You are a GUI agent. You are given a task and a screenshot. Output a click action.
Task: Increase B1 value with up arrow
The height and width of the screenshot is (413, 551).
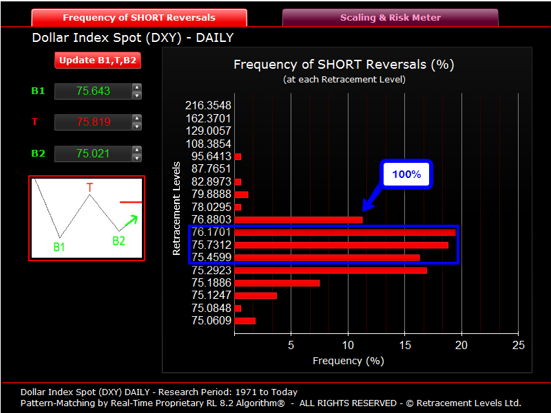137,87
